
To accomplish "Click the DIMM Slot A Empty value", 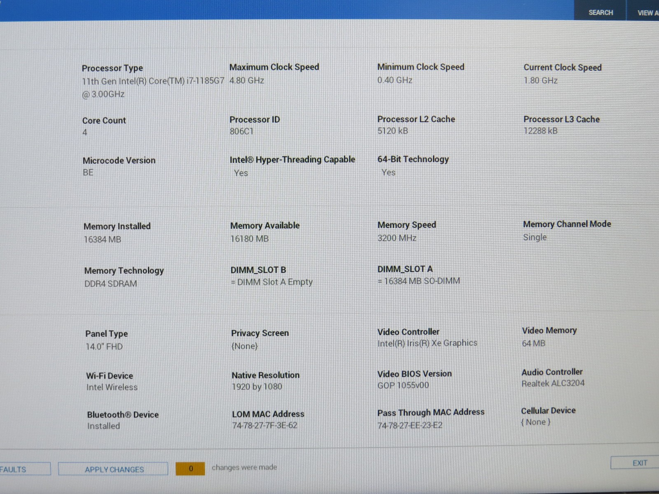I will click(271, 282).
